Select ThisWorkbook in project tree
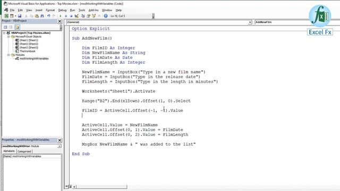The width and height of the screenshot is (340, 191). (x=27, y=51)
